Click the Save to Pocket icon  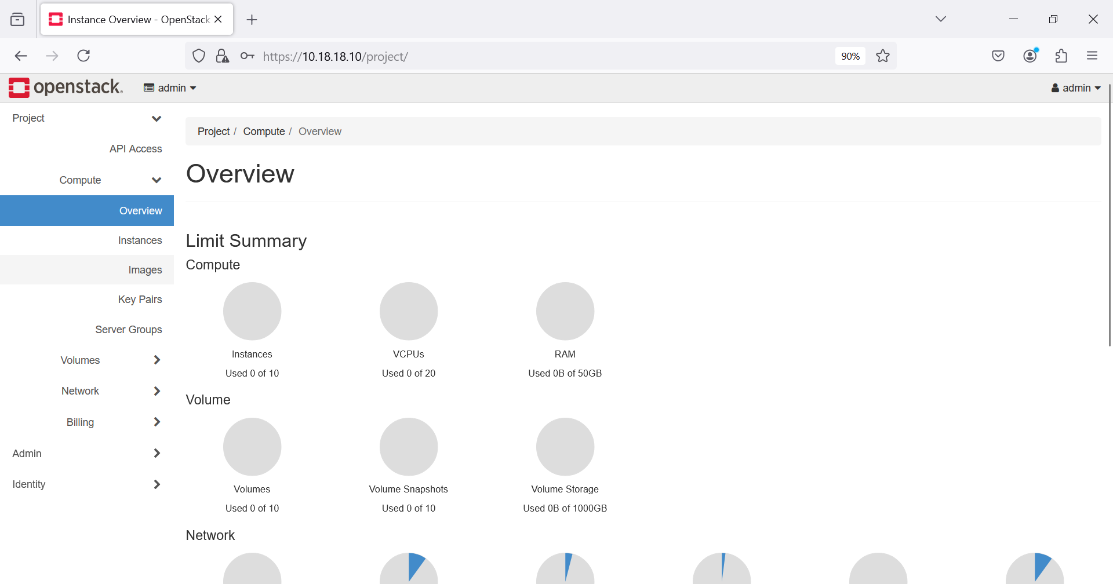point(998,56)
